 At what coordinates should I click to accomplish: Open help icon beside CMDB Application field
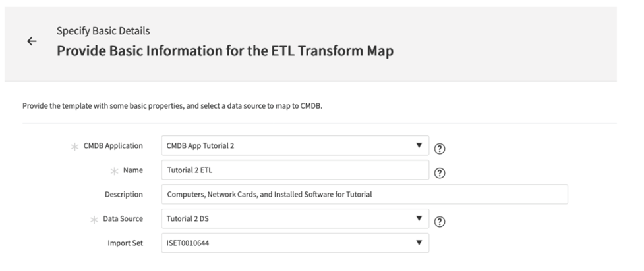(x=440, y=149)
